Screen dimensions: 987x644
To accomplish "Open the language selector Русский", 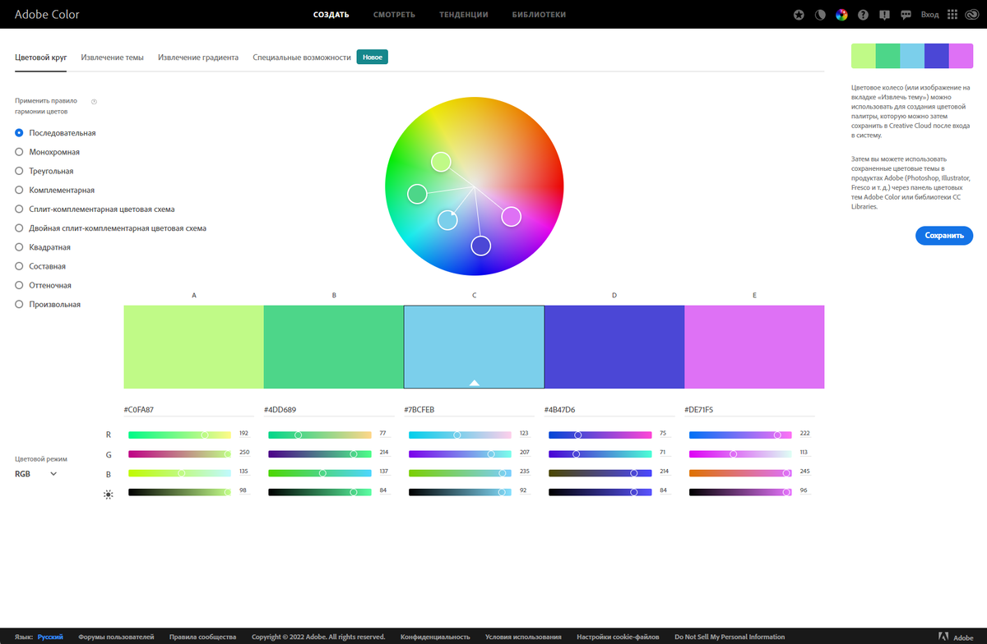I will coord(50,637).
